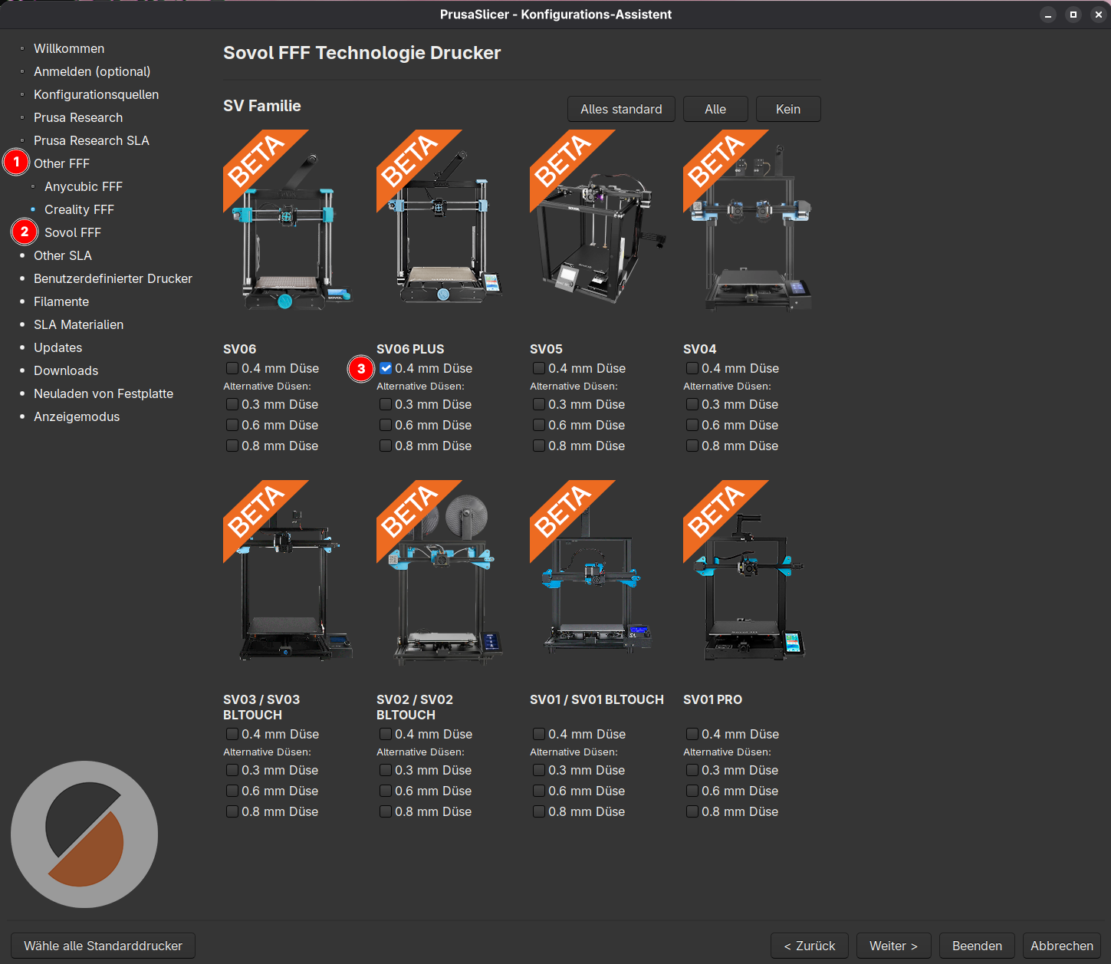Click the Alles standard button
Viewport: 1111px width, 964px height.
click(621, 109)
